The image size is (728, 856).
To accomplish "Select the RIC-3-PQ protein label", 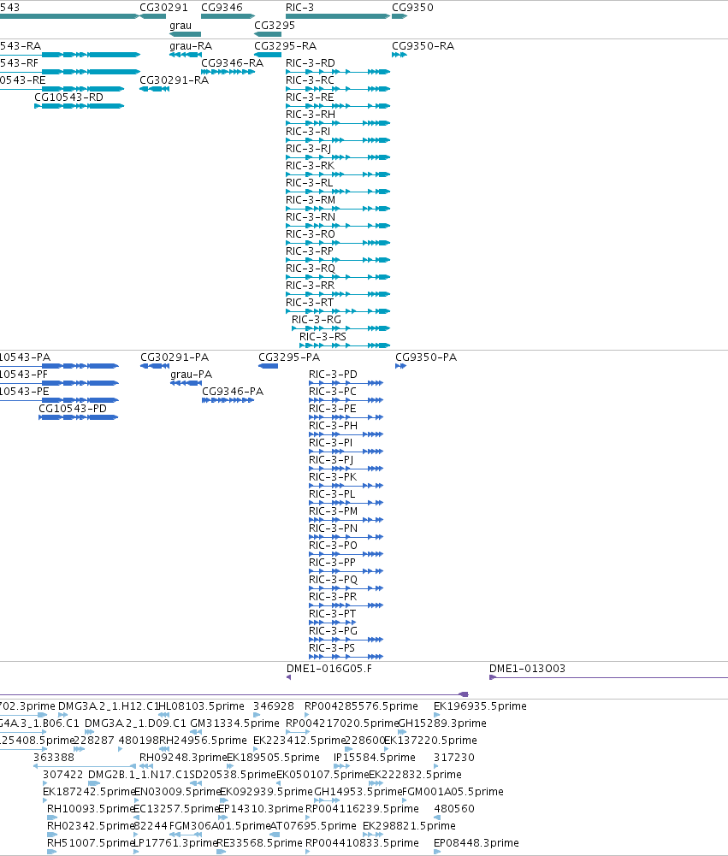I will 333,580.
